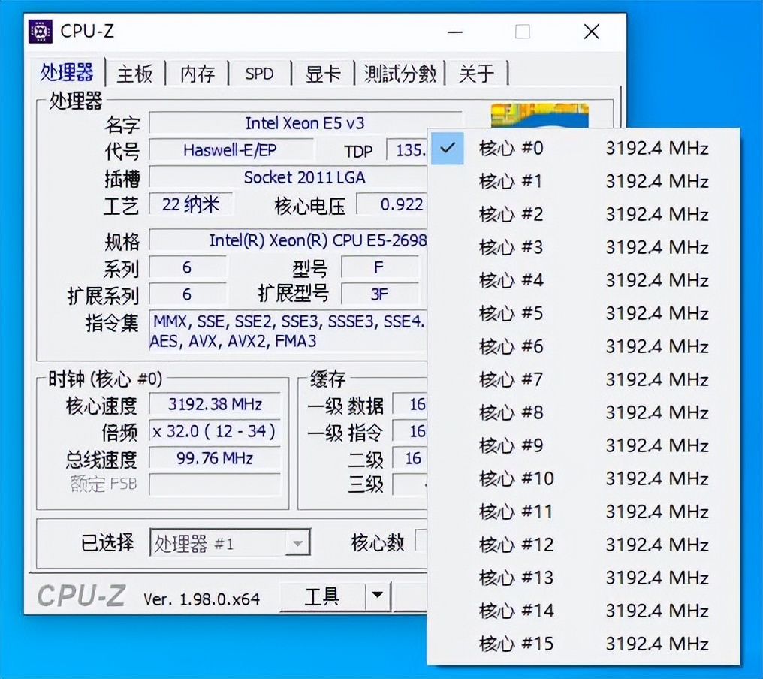The image size is (763, 679).
Task: View the SPD tab
Action: pos(258,73)
